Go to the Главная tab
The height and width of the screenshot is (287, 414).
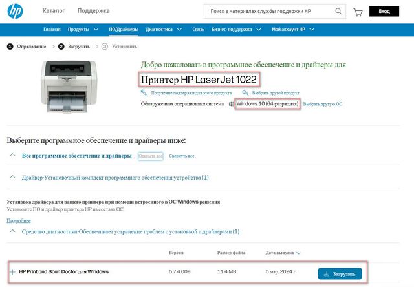pos(52,30)
